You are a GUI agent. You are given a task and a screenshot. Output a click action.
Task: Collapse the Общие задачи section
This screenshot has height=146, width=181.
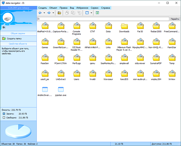click(x=18, y=33)
